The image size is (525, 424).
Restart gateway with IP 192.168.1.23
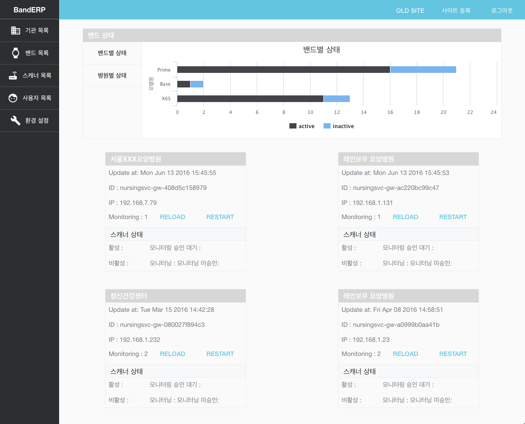pyautogui.click(x=453, y=354)
